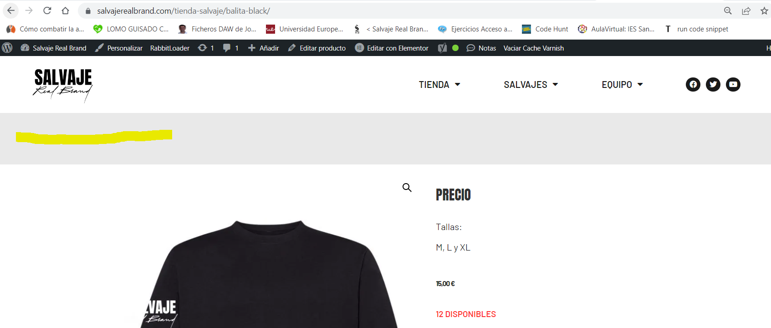Screen dimensions: 771x328
Task: Expand the EQUIPO dropdown menu
Action: pyautogui.click(x=622, y=85)
